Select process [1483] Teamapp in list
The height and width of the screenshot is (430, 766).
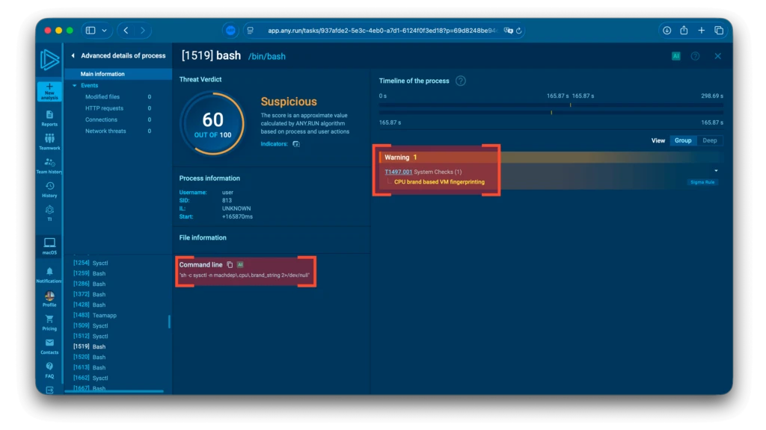point(94,315)
